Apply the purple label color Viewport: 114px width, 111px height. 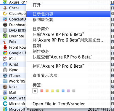[x=68, y=91]
